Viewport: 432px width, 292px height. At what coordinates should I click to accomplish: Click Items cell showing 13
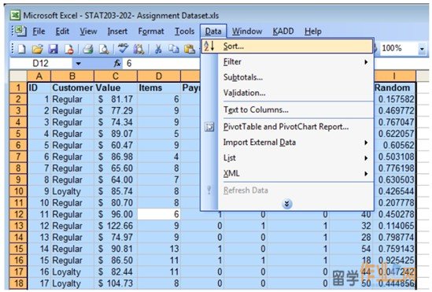point(159,249)
